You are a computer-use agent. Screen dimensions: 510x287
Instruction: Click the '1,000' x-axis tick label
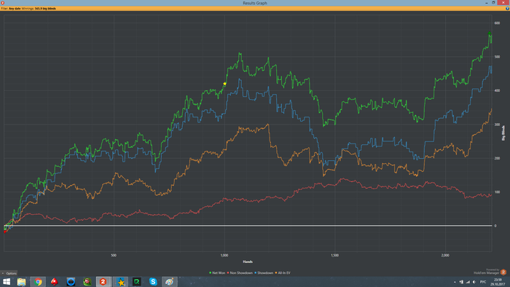click(x=224, y=255)
